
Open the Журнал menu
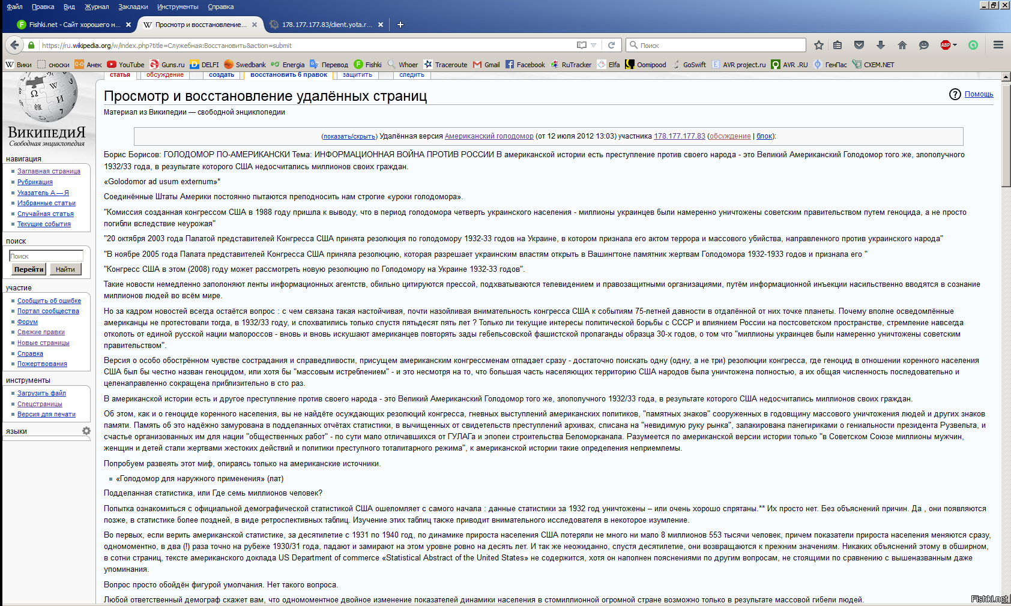tap(97, 7)
